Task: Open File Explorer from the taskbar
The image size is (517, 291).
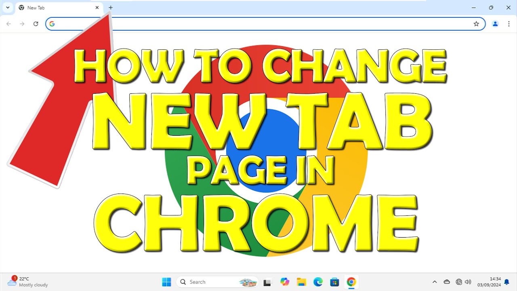Action: 301,282
